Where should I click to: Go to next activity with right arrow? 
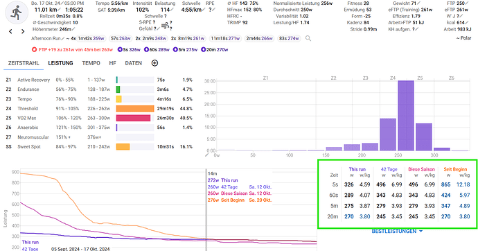coord(23,31)
